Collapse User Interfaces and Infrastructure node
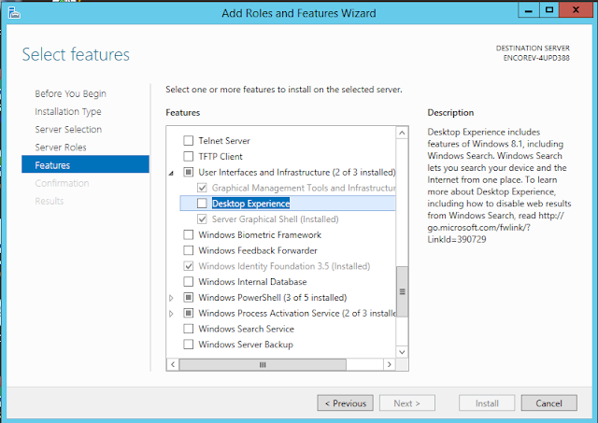Screen dimensions: 598x423 [x=171, y=173]
